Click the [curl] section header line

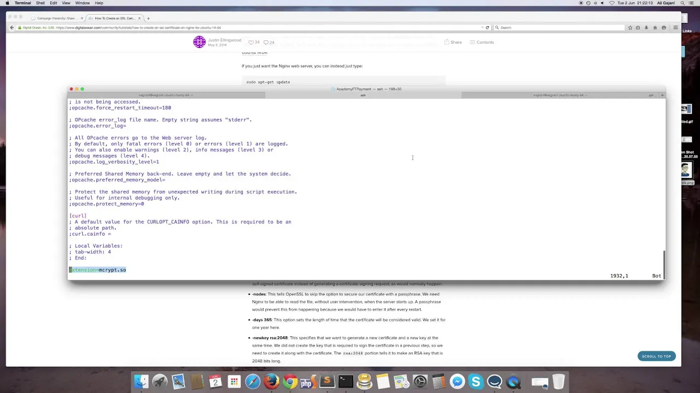[x=78, y=216]
